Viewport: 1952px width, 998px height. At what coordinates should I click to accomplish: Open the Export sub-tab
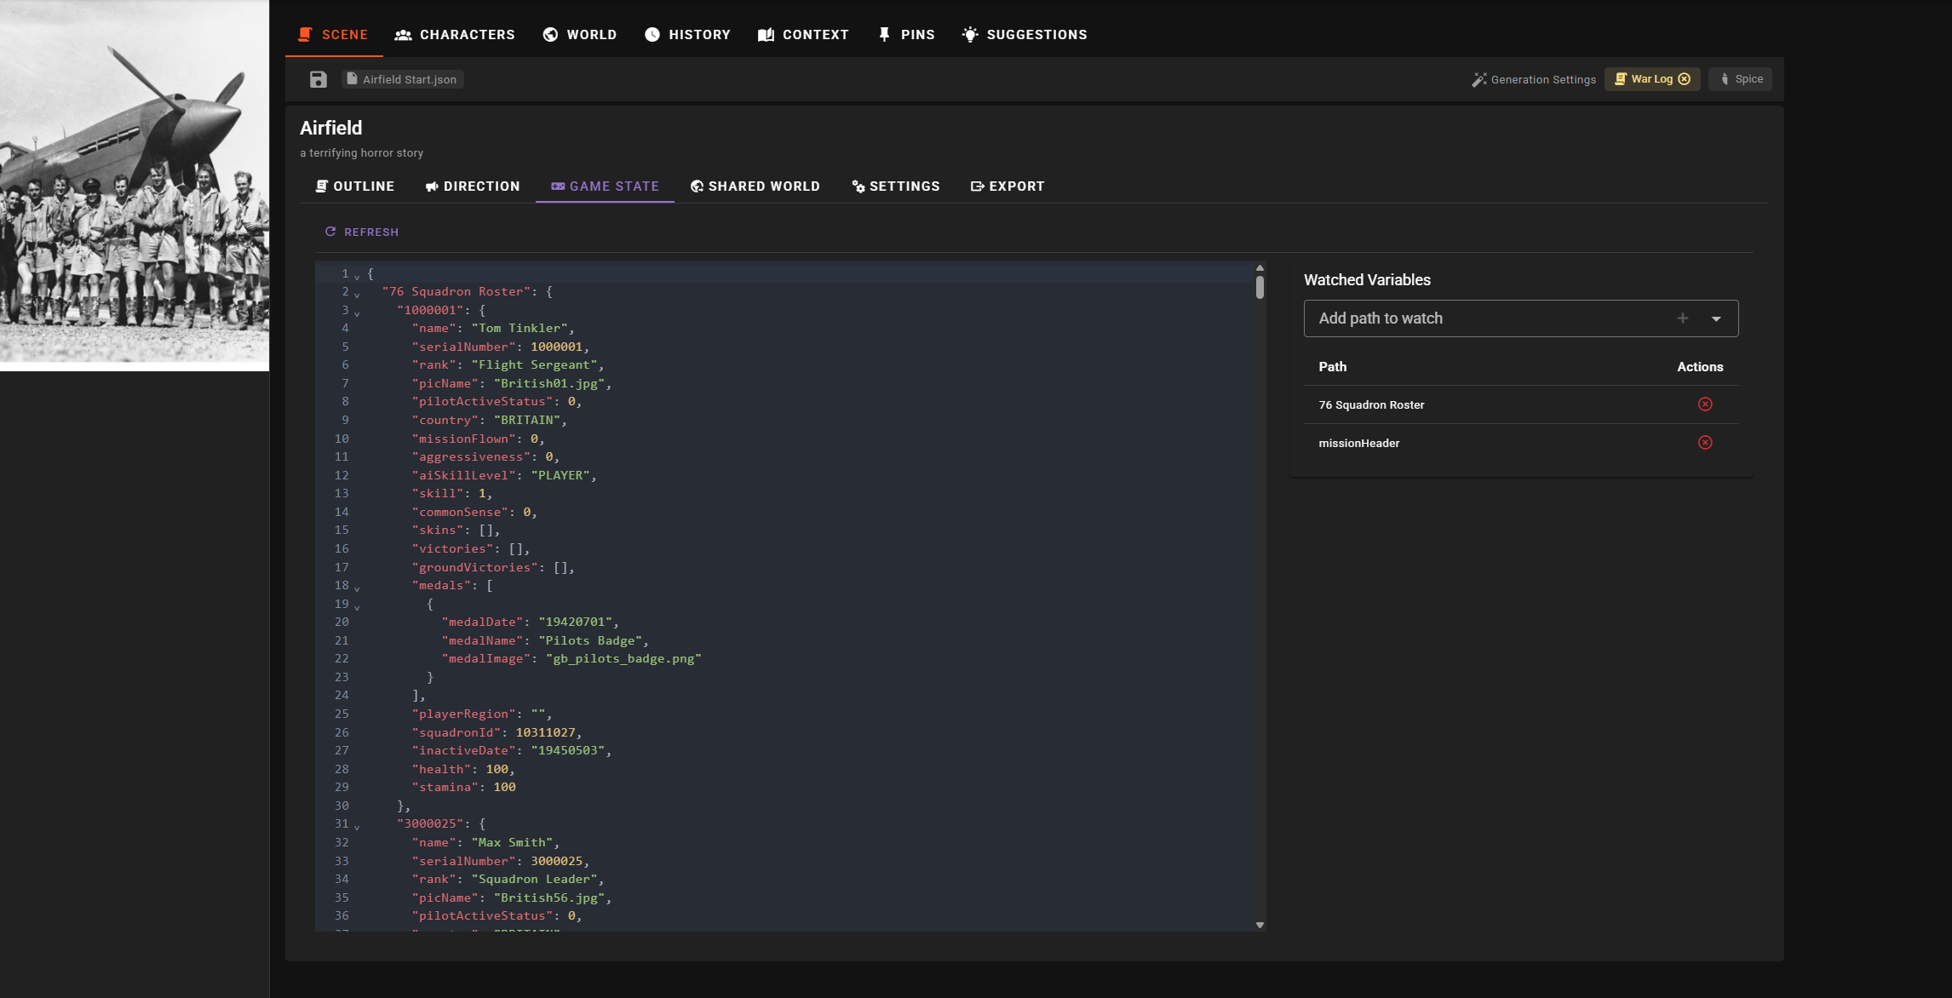pos(1008,186)
